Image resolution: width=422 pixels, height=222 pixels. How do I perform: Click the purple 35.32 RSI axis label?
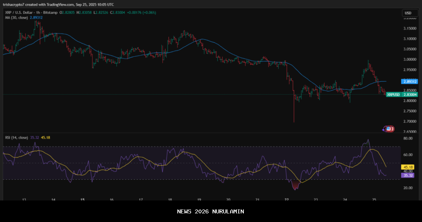[408, 175]
